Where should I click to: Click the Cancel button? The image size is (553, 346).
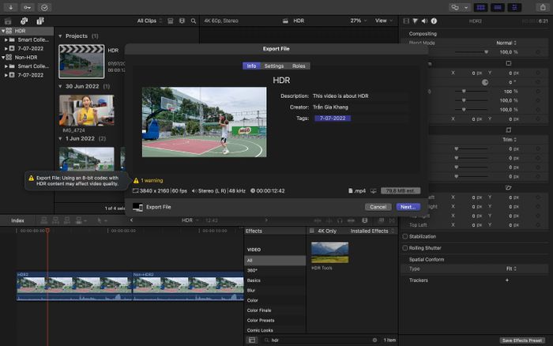pos(378,207)
